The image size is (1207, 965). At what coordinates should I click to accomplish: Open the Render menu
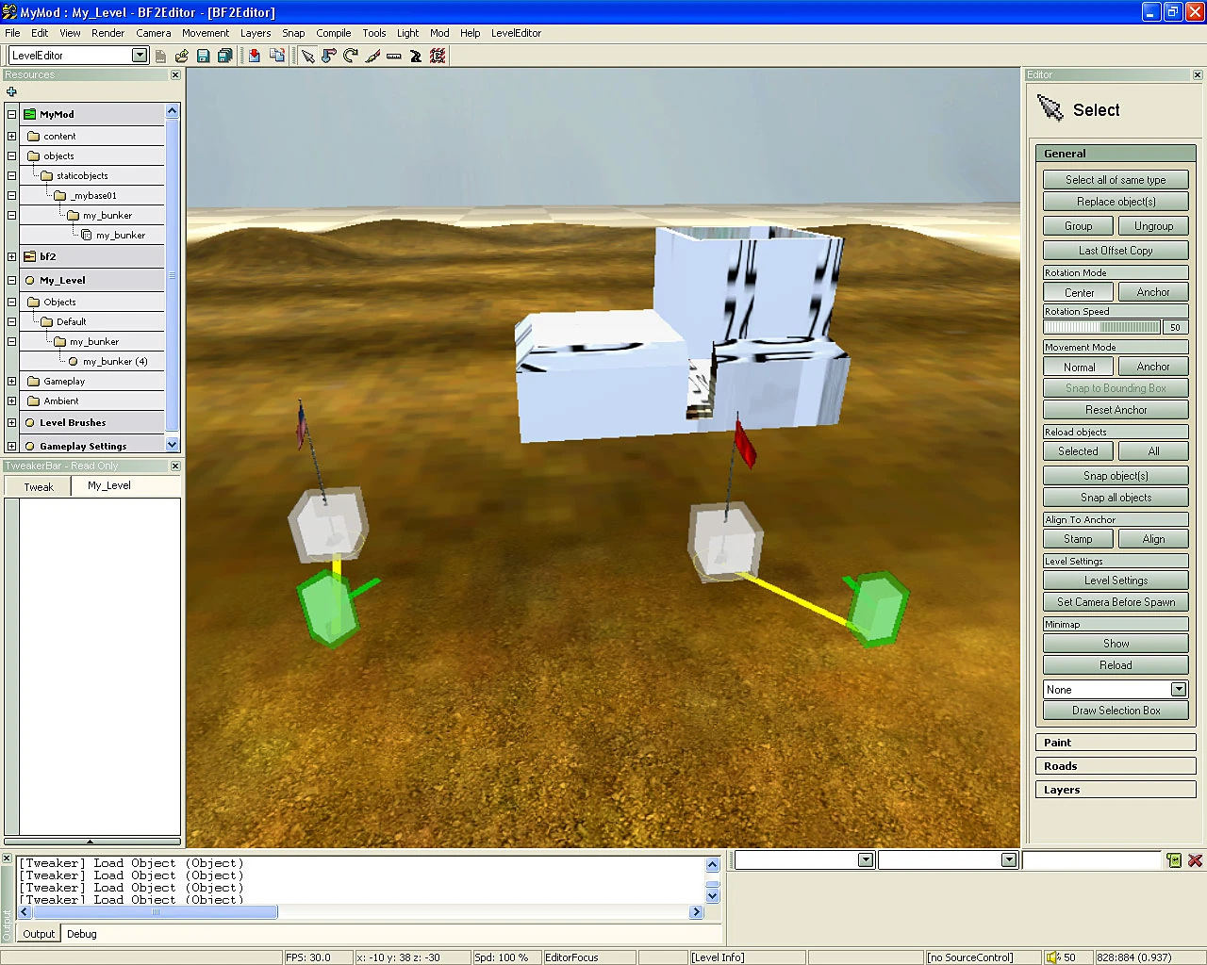point(107,33)
